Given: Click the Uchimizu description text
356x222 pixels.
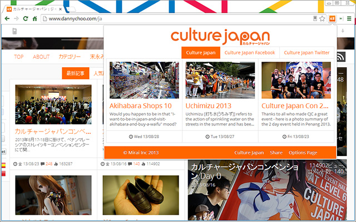Looking at the screenshot, I should click(x=220, y=119).
